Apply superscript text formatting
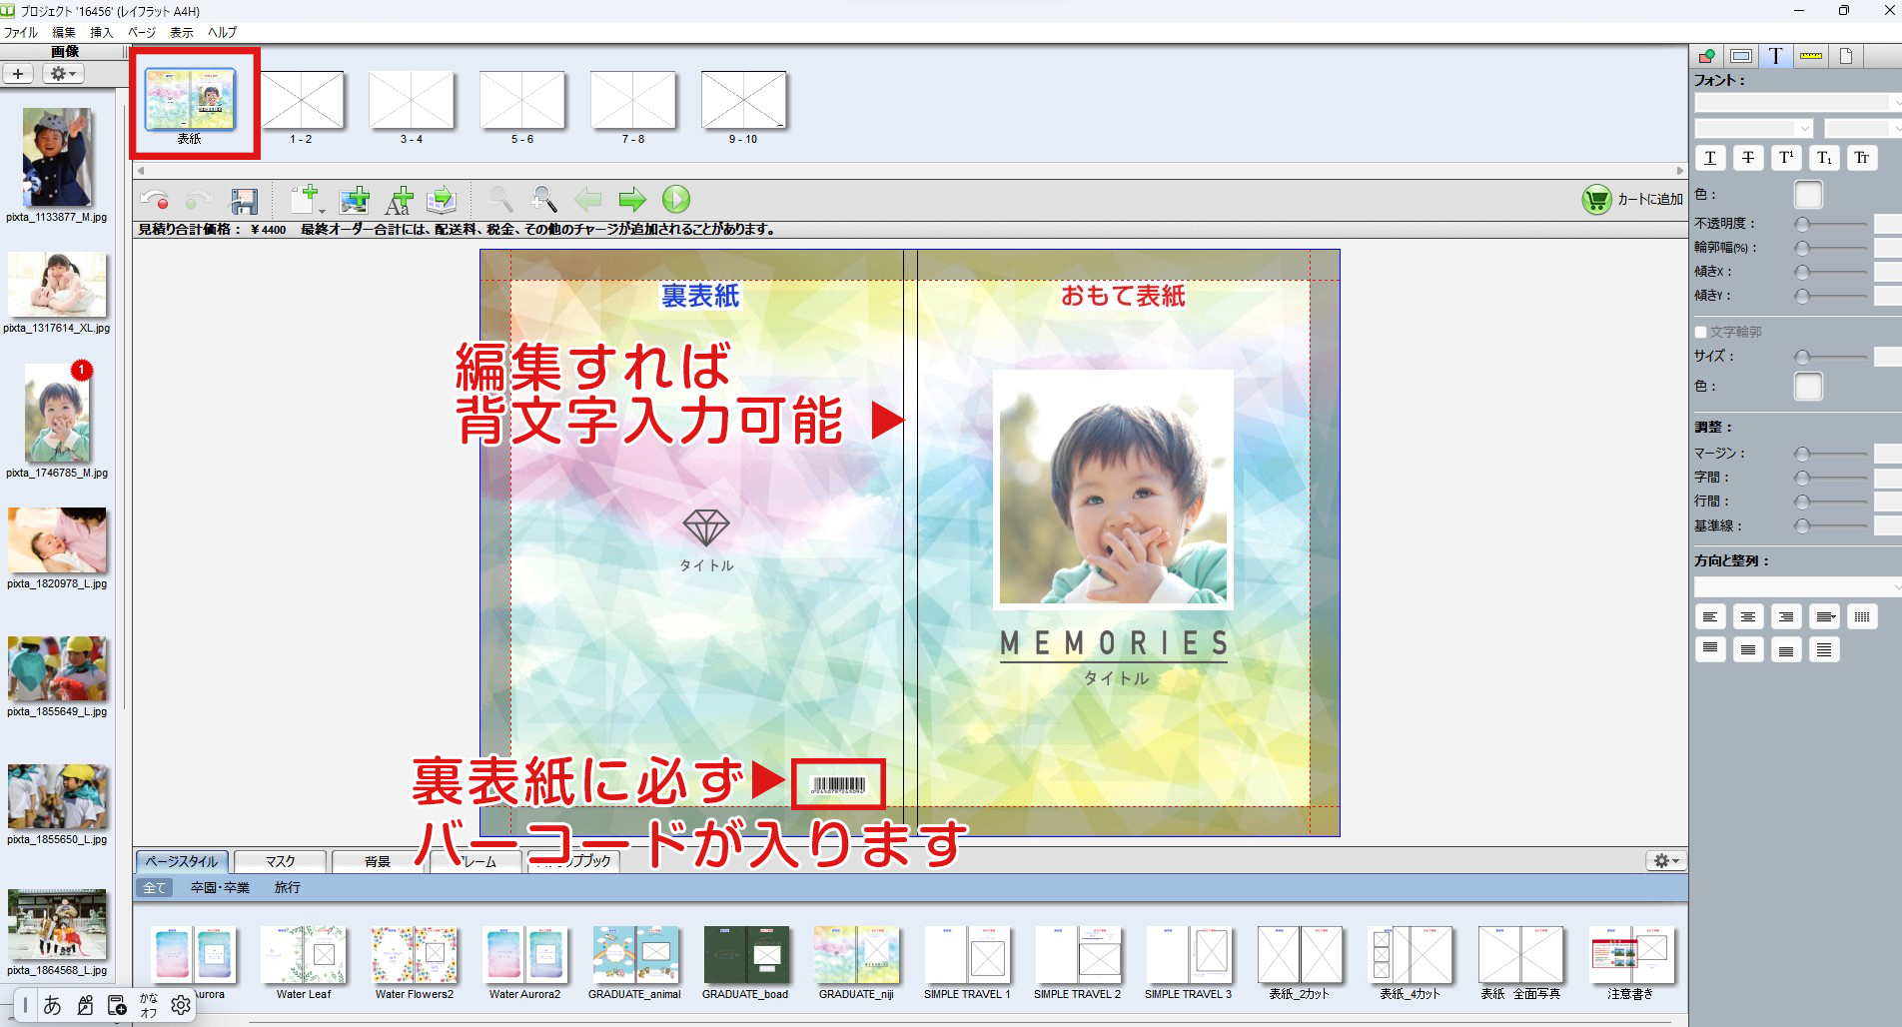 click(1786, 158)
